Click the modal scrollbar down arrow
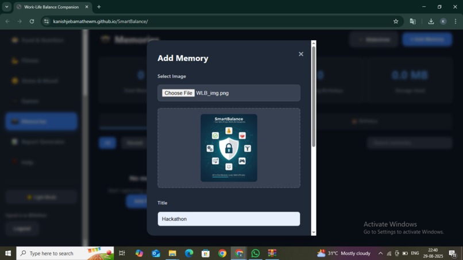This screenshot has width=463, height=260. tap(314, 232)
